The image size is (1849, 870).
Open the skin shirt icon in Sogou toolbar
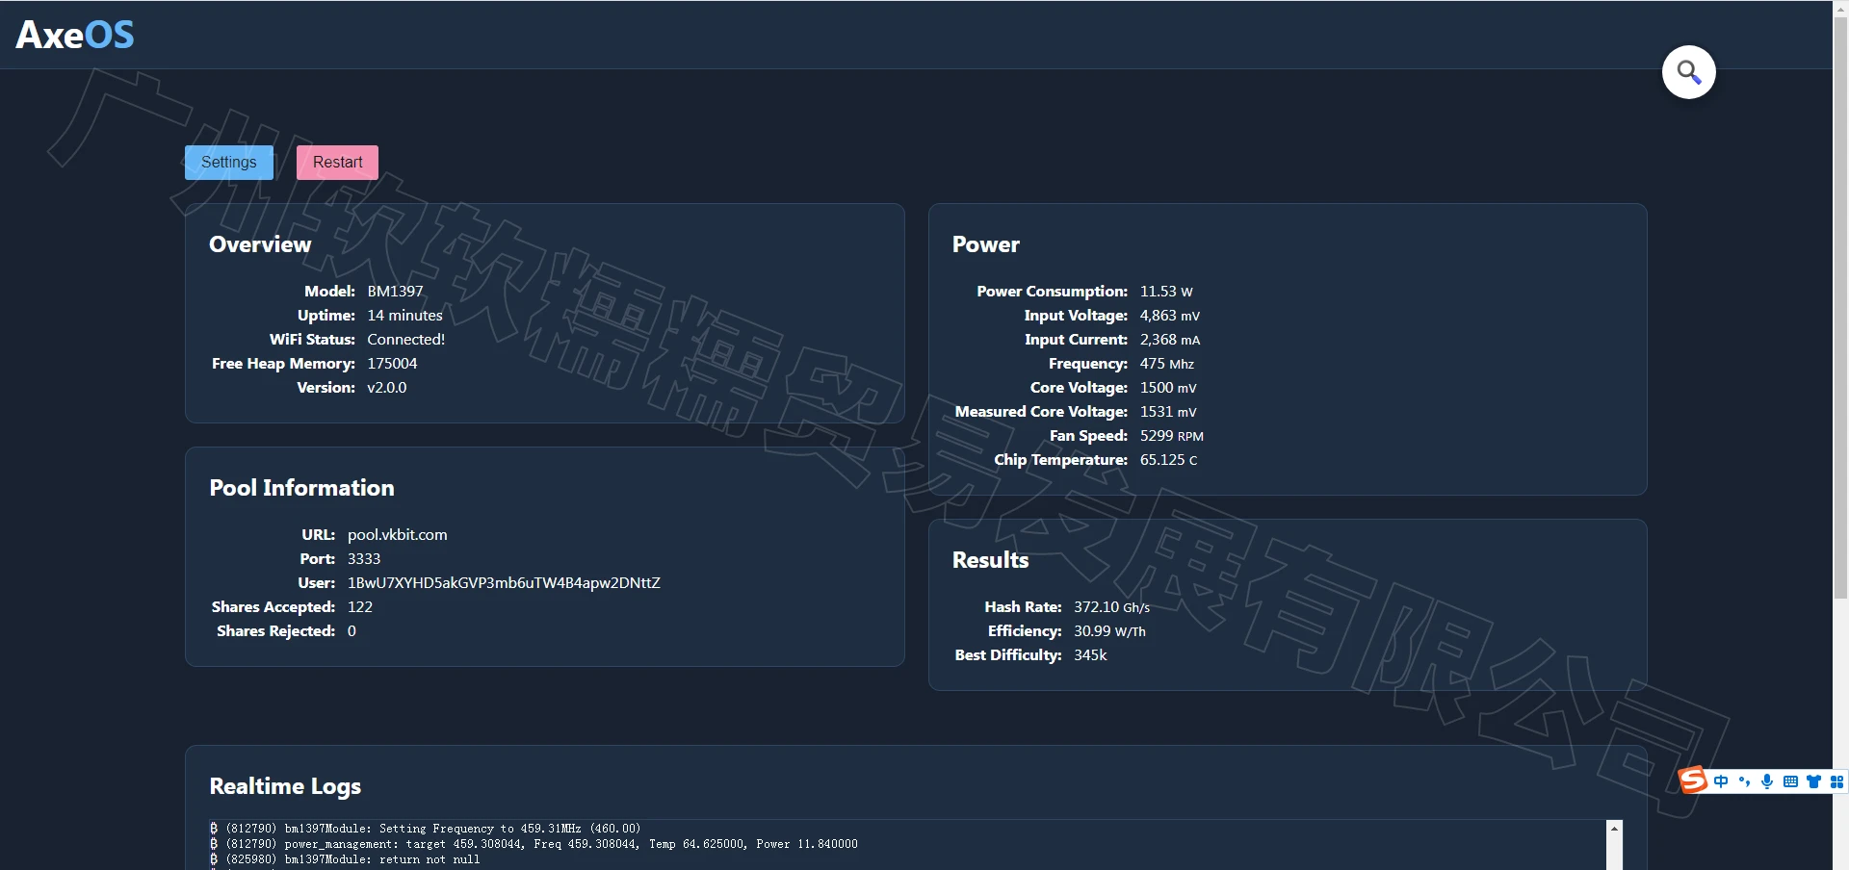coord(1813,781)
